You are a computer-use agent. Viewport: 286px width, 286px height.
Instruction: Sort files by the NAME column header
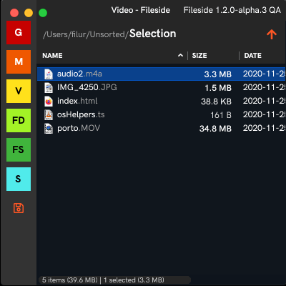[x=52, y=56]
